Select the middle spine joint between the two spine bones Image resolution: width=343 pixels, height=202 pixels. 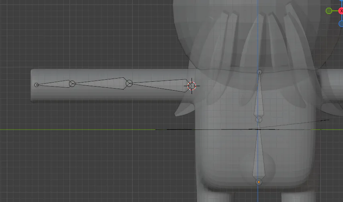259,119
